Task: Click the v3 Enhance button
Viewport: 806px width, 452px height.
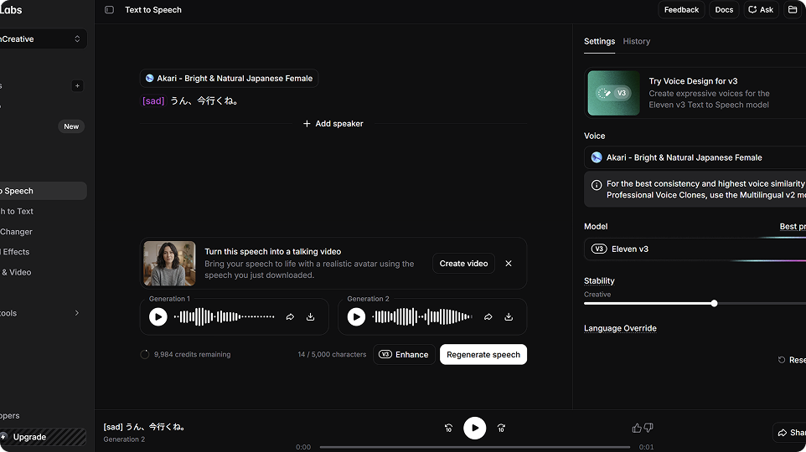Action: pos(404,354)
